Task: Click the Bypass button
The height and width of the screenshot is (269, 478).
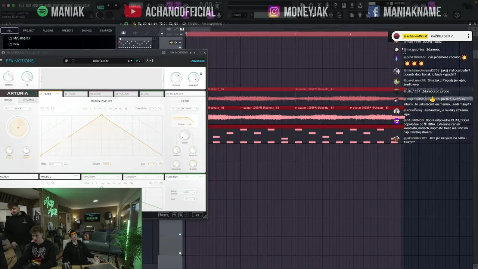Action: click(164, 214)
